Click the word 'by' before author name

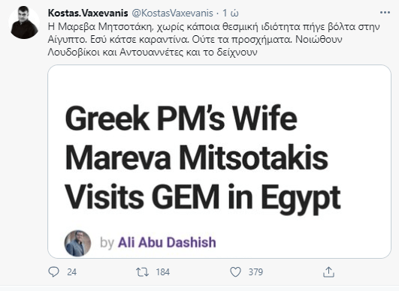[x=107, y=242]
